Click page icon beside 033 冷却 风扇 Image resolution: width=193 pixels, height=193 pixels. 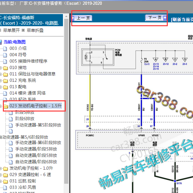coord(5,188)
